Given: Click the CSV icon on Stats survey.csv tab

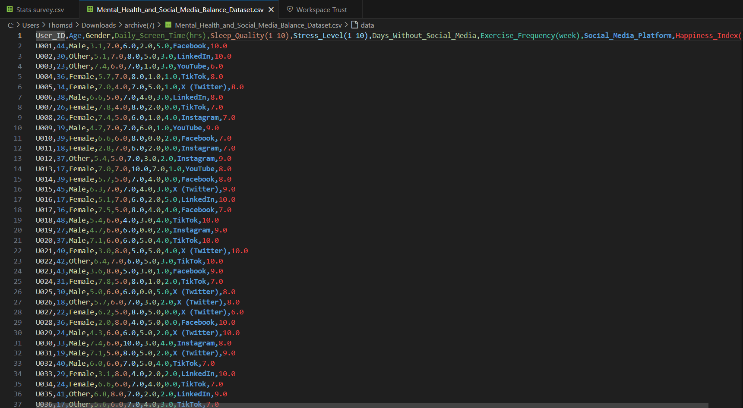Looking at the screenshot, I should (10, 9).
